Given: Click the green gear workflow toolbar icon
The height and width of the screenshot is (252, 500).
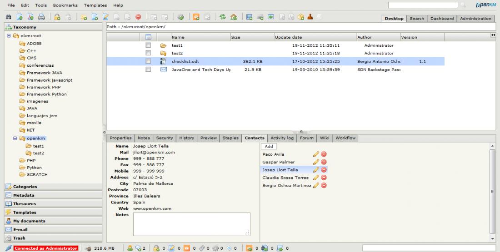Looking at the screenshot, I should (180, 17).
